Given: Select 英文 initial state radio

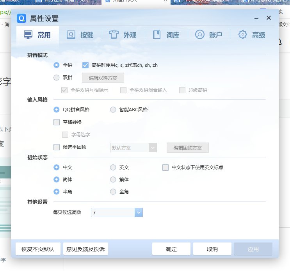Looking at the screenshot, I should (x=113, y=168).
